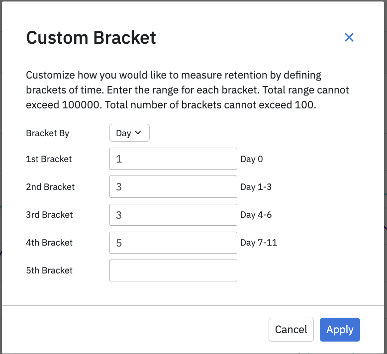This screenshot has width=387, height=354.
Task: Click the "3rd Bracket" label text
Action: (x=49, y=215)
